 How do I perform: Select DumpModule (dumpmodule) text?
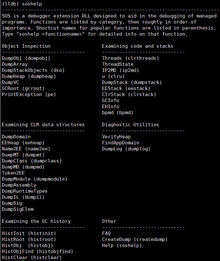click(x=35, y=179)
